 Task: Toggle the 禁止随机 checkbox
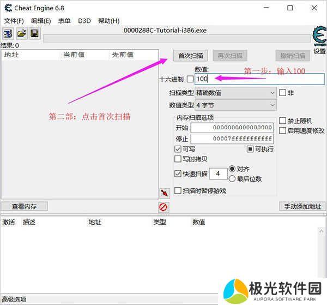coord(282,121)
